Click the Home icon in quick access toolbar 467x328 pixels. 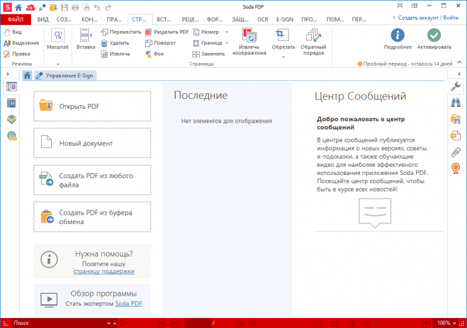coord(19,7)
